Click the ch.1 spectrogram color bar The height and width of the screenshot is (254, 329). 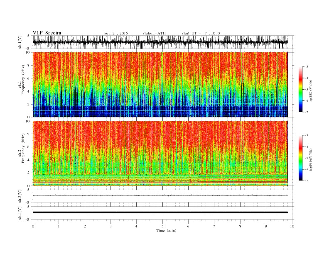click(x=300, y=89)
